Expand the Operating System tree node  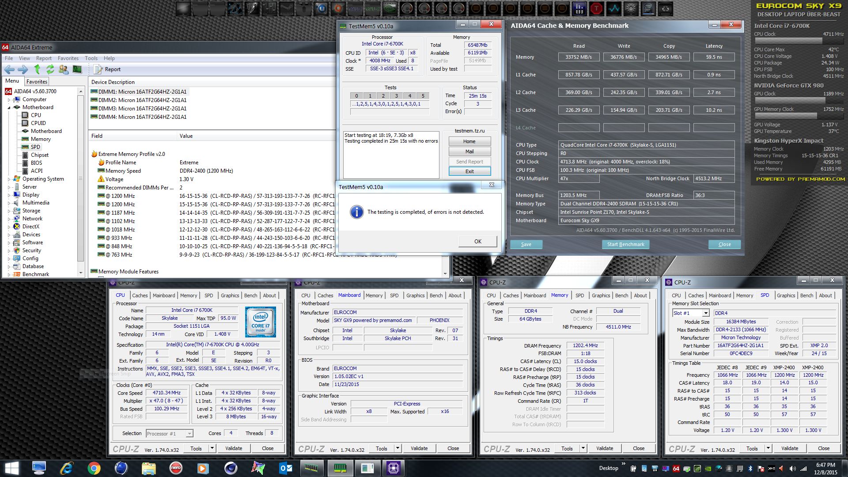click(x=9, y=179)
